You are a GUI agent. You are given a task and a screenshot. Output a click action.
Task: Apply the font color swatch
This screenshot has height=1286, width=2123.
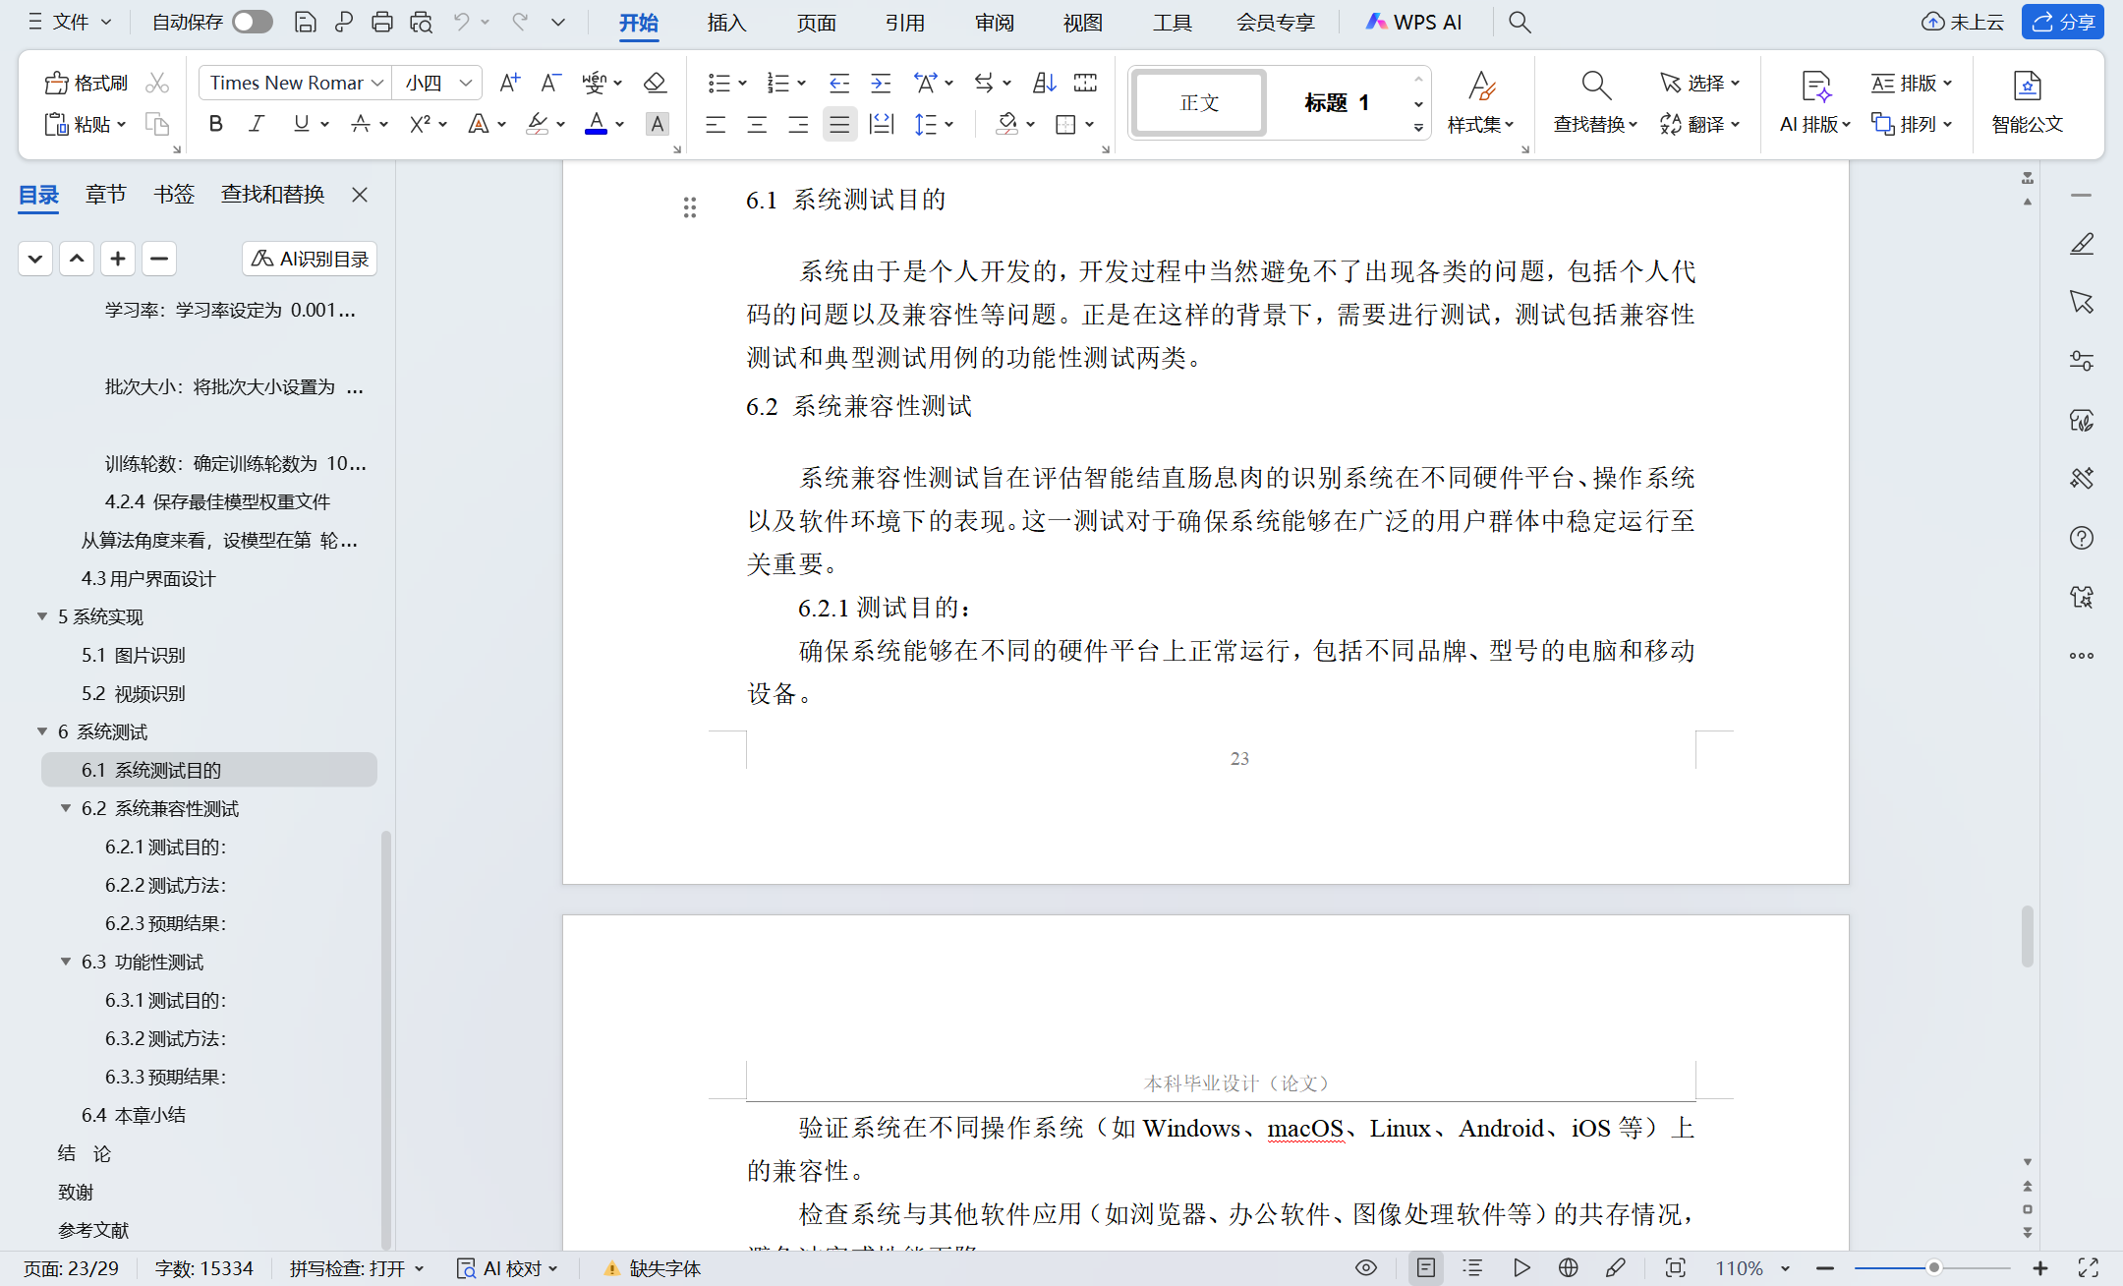coord(596,124)
